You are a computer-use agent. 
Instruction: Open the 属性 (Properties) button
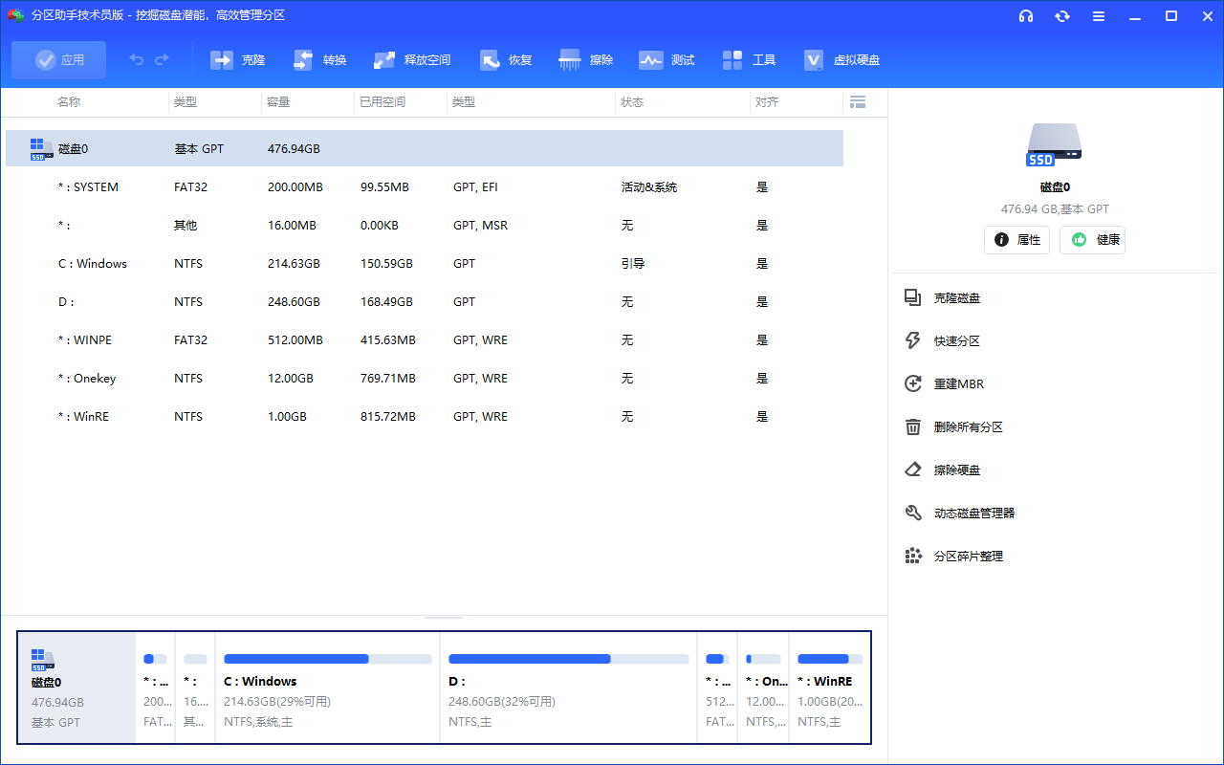click(x=1016, y=240)
